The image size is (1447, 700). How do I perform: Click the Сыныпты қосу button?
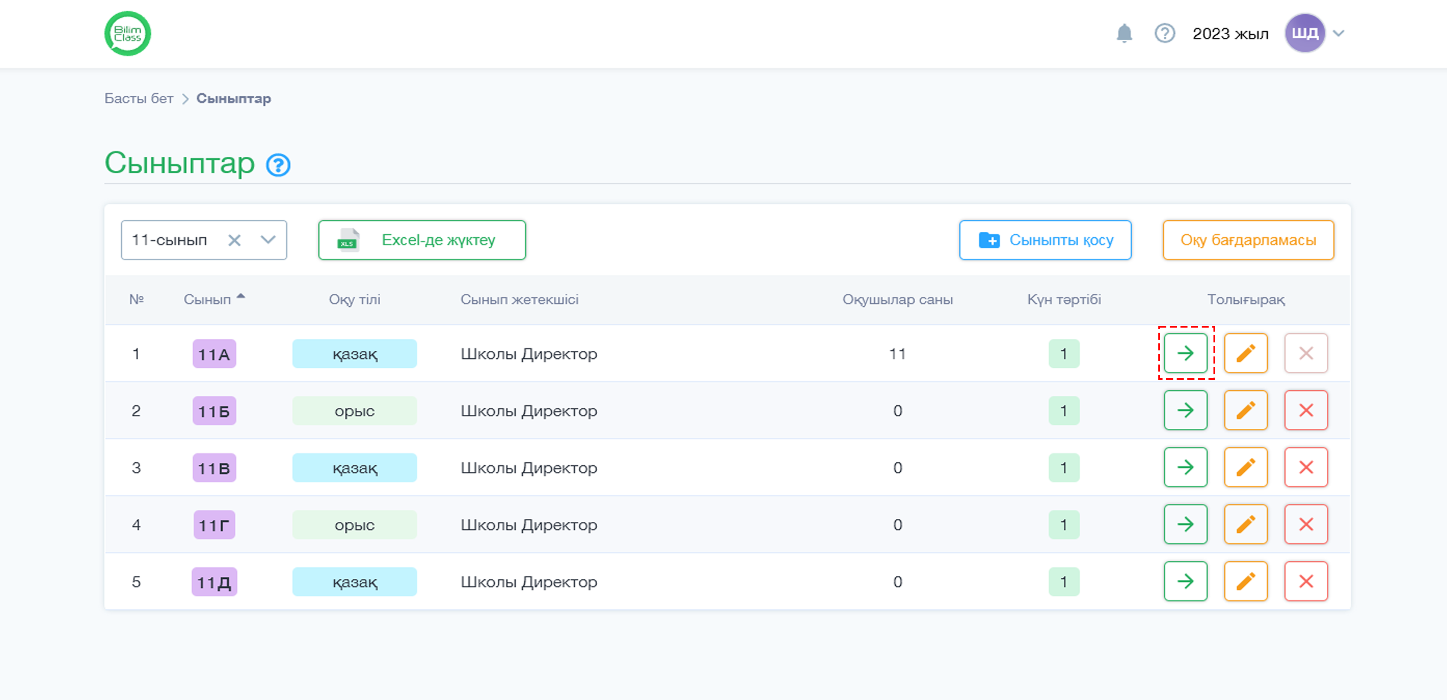pyautogui.click(x=1045, y=240)
